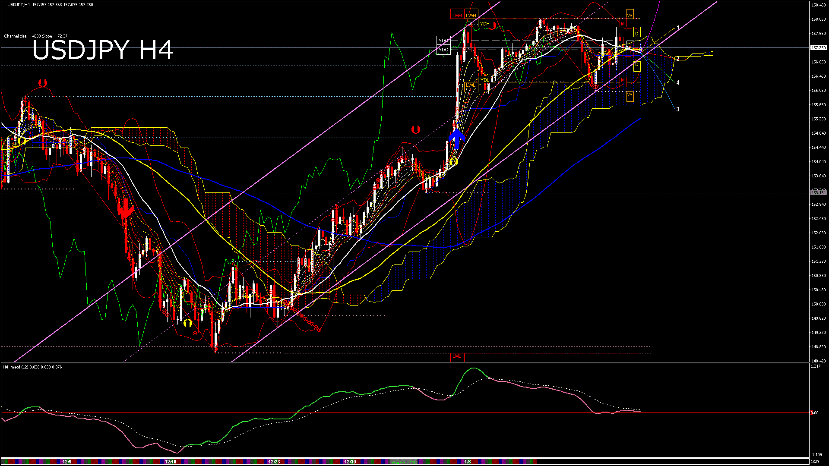The width and height of the screenshot is (829, 466).
Task: Click the large red down arrow signal
Action: [126, 209]
